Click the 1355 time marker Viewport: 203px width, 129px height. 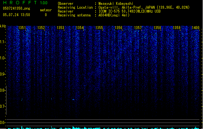click(x=99, y=28)
